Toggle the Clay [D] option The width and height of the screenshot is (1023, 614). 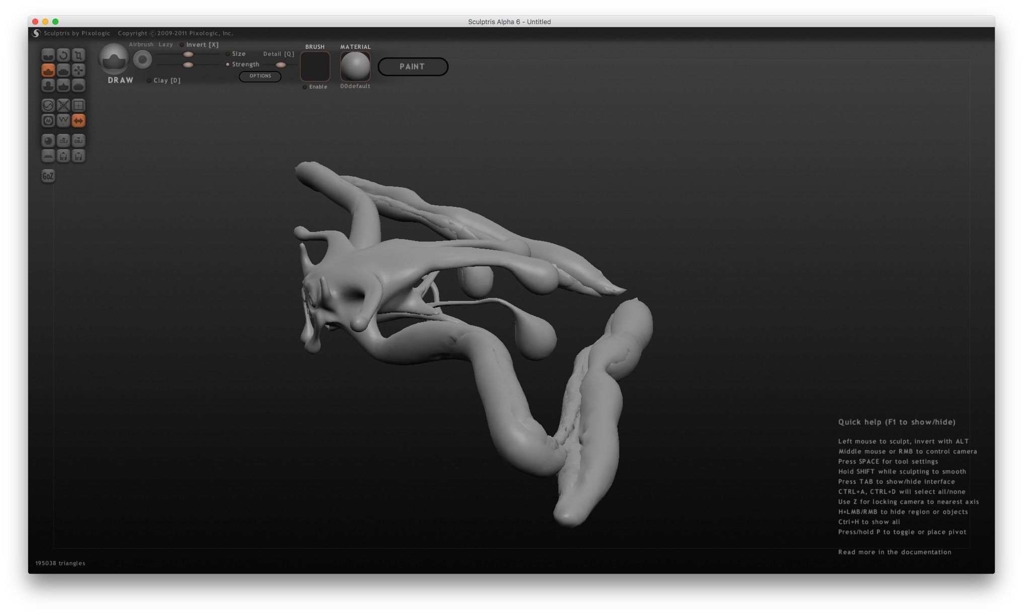click(164, 81)
